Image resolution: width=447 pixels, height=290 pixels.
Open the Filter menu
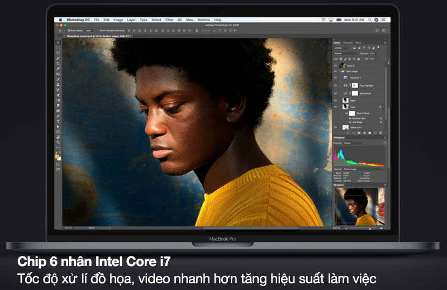[169, 20]
